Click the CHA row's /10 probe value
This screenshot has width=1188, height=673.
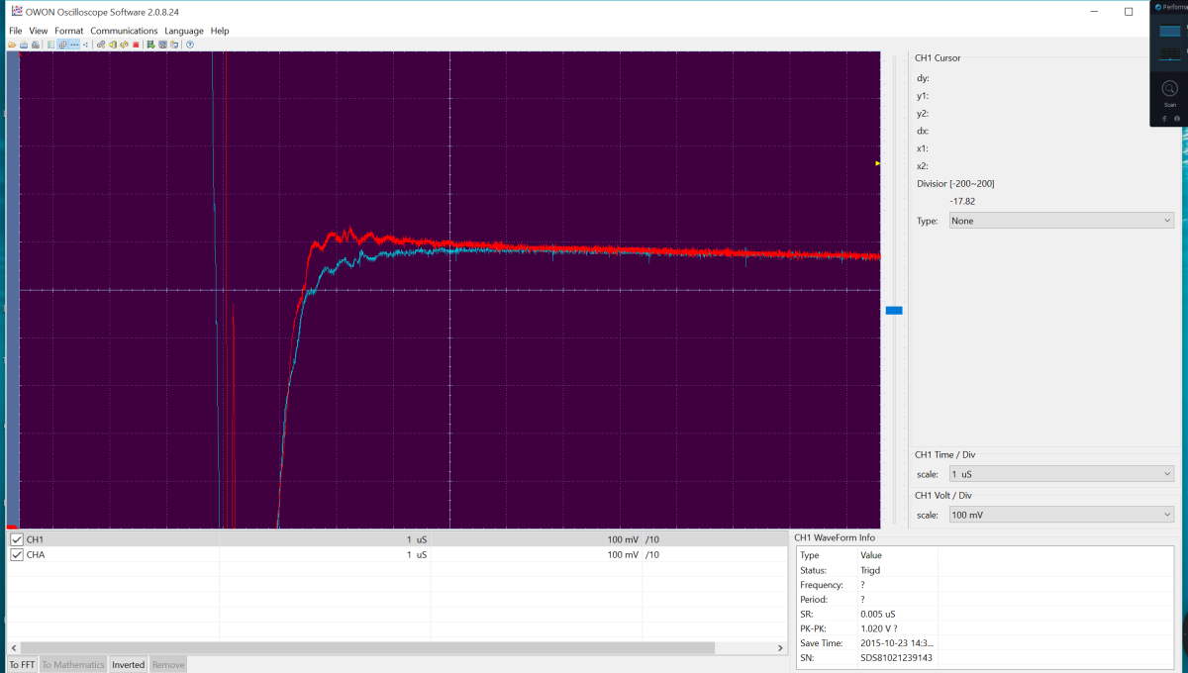[652, 554]
